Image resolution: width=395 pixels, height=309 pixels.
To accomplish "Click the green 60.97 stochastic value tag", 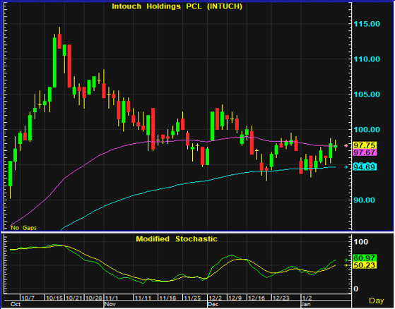I will click(365, 258).
